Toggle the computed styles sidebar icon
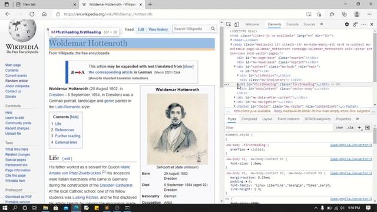Image resolution: width=377 pixels, height=212 pixels. point(368,128)
